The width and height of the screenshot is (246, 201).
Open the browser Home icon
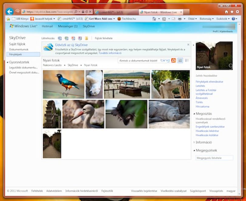(x=226, y=12)
